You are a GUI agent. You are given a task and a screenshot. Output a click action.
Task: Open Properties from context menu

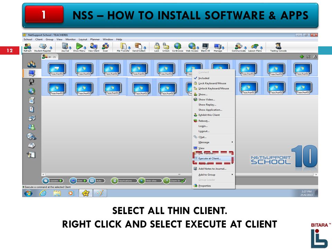213,186
